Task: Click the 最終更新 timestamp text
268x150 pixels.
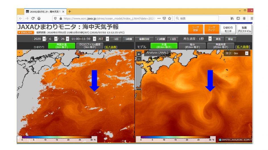Action: 80,33
